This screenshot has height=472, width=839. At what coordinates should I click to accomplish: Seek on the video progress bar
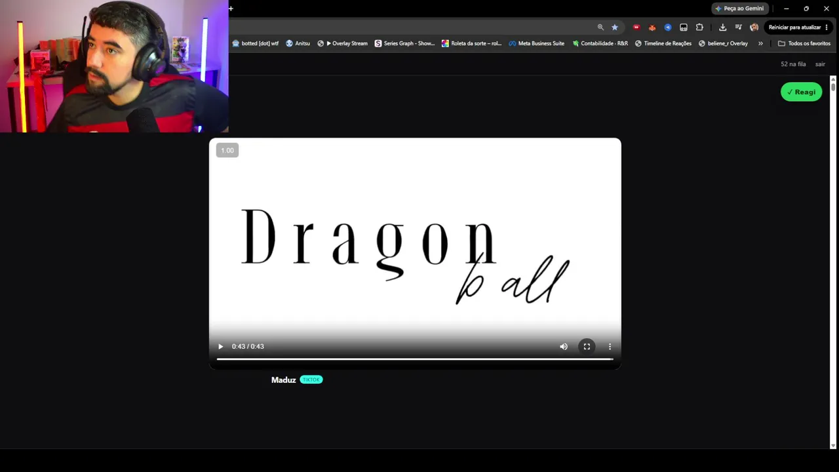415,359
